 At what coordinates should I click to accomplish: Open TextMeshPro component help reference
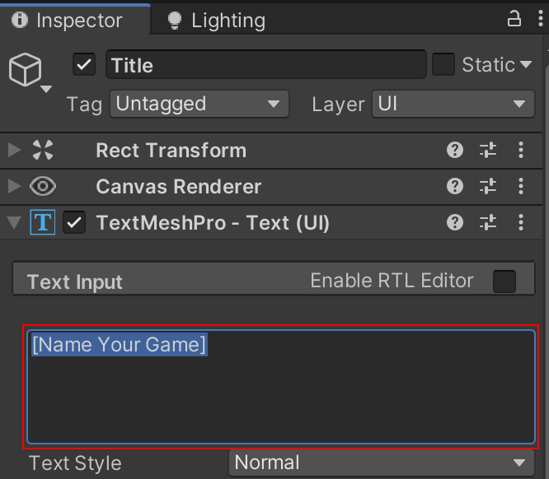click(x=454, y=222)
